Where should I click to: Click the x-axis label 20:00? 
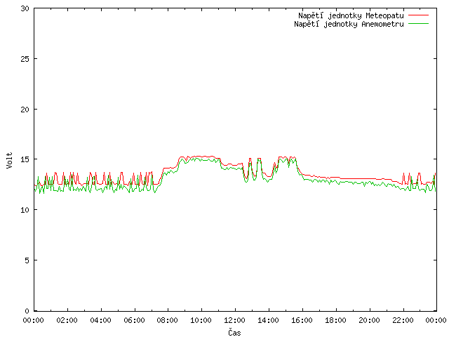tap(369, 320)
